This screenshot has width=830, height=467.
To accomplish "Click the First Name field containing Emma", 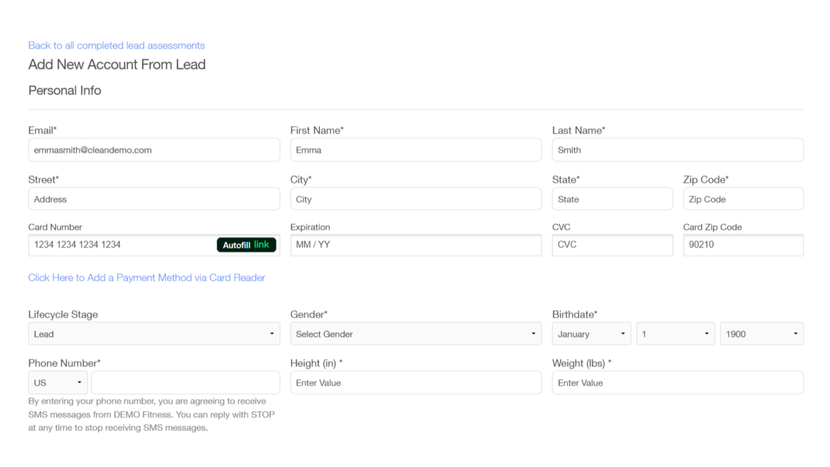I will pyautogui.click(x=416, y=150).
